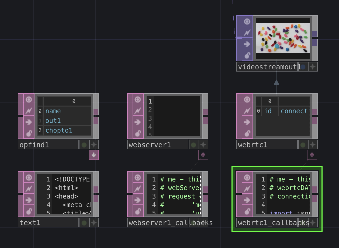Screen dimensions: 339x248
Task: Toggle the blue display flag on videostreamout1
Action: [x=303, y=67]
